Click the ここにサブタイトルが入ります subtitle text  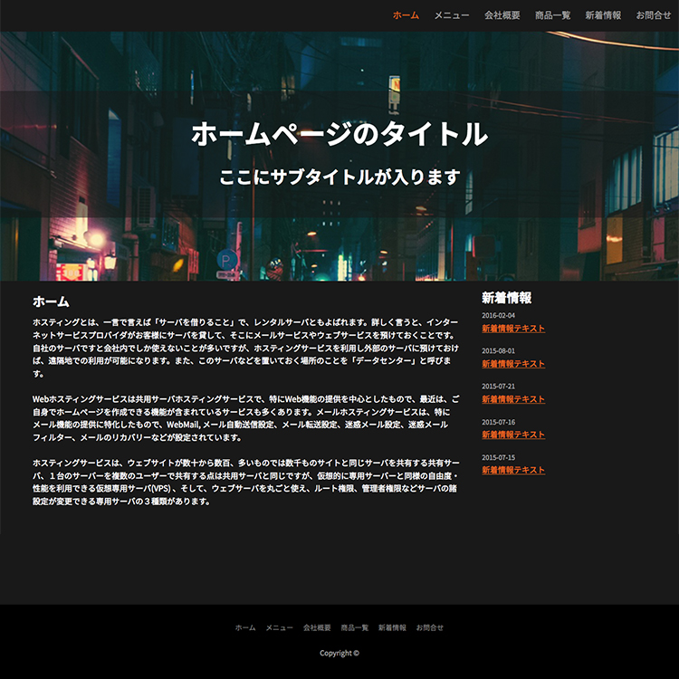coord(339,177)
